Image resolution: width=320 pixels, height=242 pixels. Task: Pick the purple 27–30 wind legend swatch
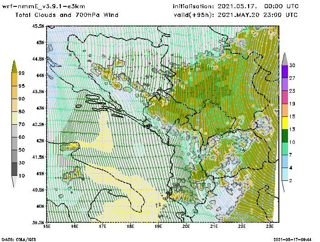pyautogui.click(x=285, y=71)
